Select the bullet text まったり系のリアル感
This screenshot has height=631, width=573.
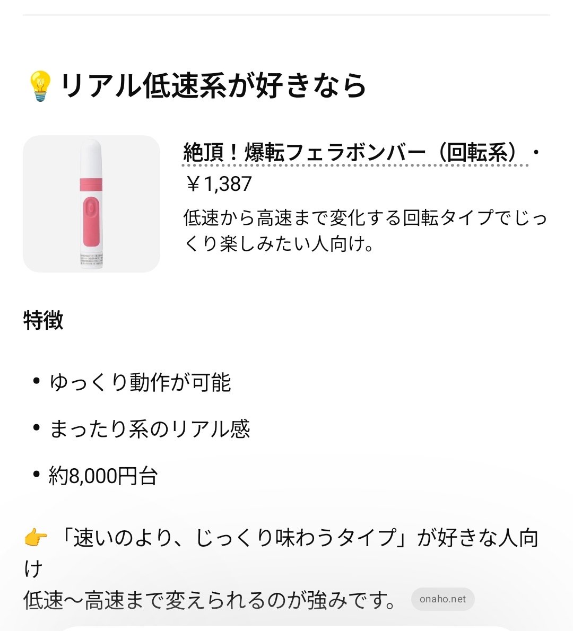(x=149, y=429)
